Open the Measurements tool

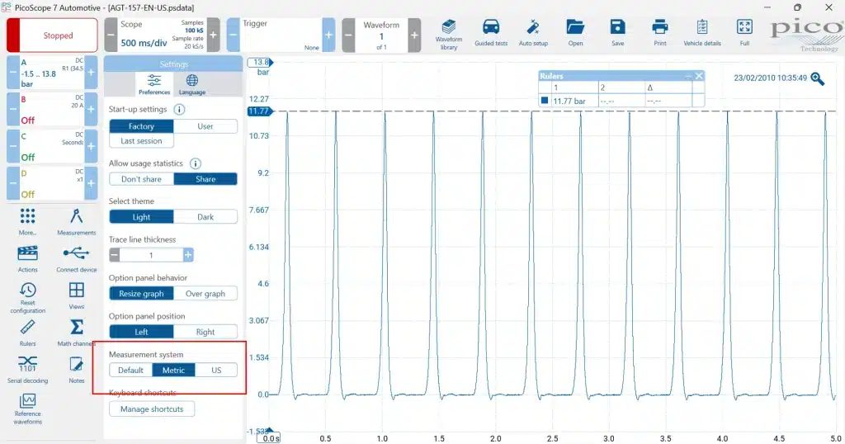click(x=76, y=221)
